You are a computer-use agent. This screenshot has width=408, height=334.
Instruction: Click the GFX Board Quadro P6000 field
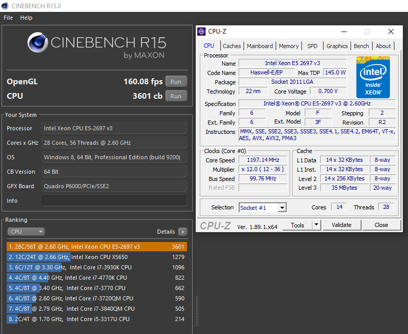pyautogui.click(x=114, y=186)
